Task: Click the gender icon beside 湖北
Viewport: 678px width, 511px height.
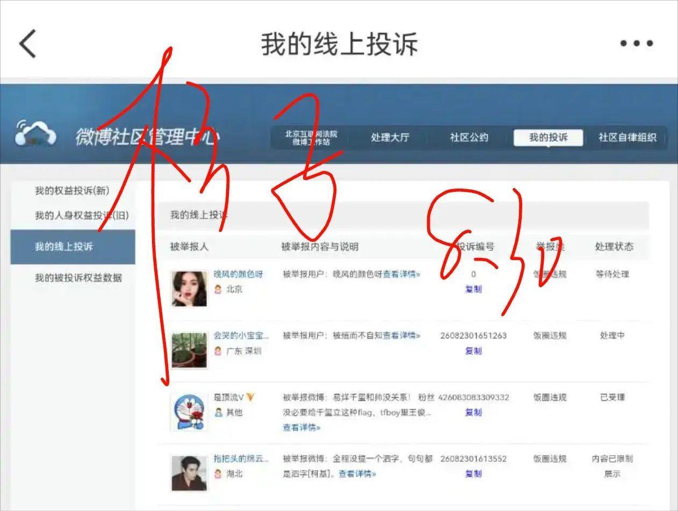Action: pos(218,474)
